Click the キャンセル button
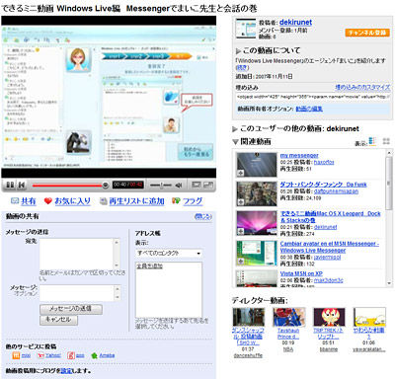 (x=58, y=320)
